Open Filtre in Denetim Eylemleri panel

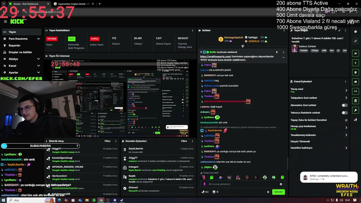pyautogui.click(x=184, y=141)
